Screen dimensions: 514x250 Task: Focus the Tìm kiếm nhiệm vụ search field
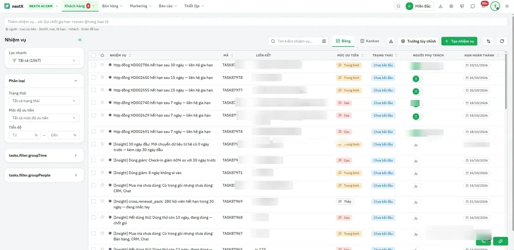click(297, 41)
